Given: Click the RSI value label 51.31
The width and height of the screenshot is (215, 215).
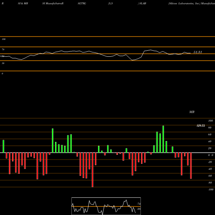Looking at the screenshot, I should pyautogui.click(x=197, y=52).
